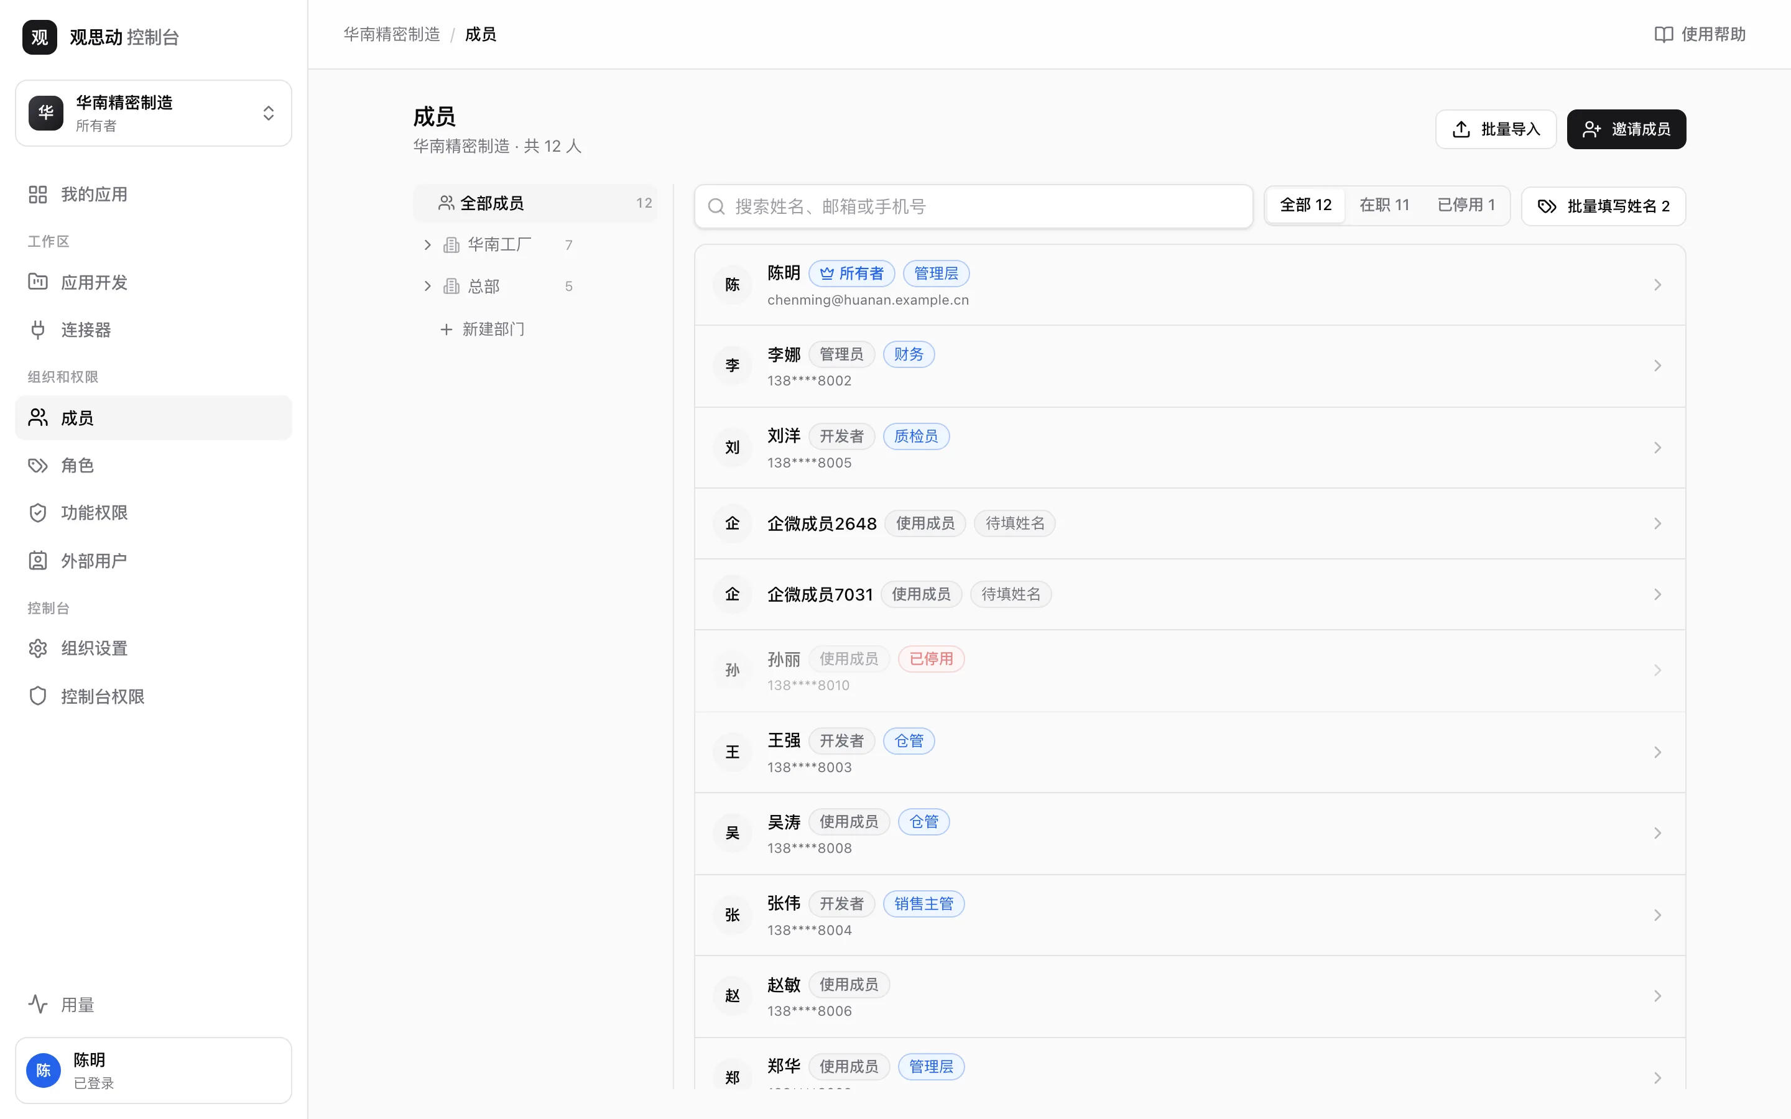
Task: Click 邀请成员 button
Action: [1626, 129]
